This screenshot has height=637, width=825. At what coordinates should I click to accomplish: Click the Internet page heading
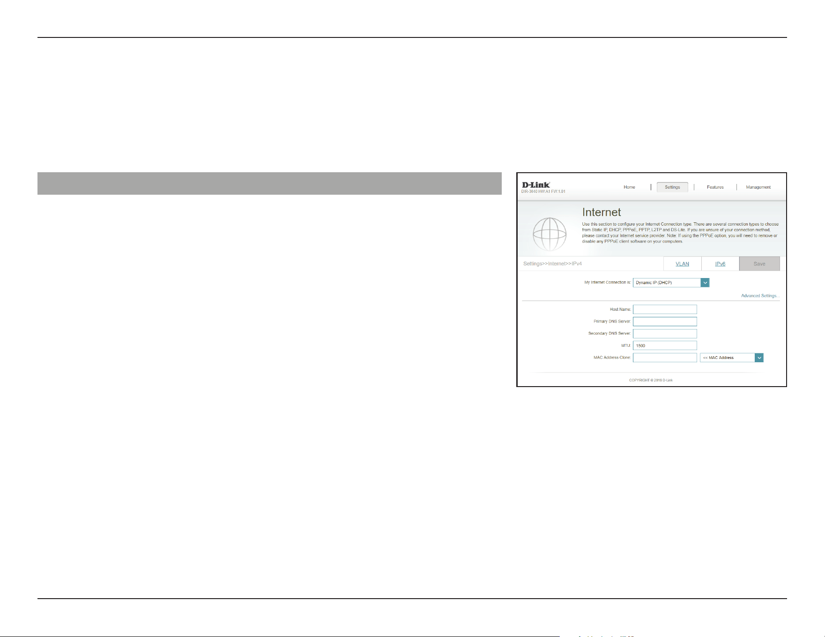point(601,212)
